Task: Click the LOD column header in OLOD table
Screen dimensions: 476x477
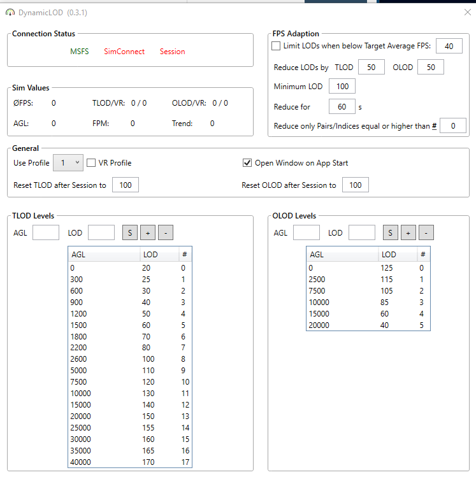Action: coord(398,254)
